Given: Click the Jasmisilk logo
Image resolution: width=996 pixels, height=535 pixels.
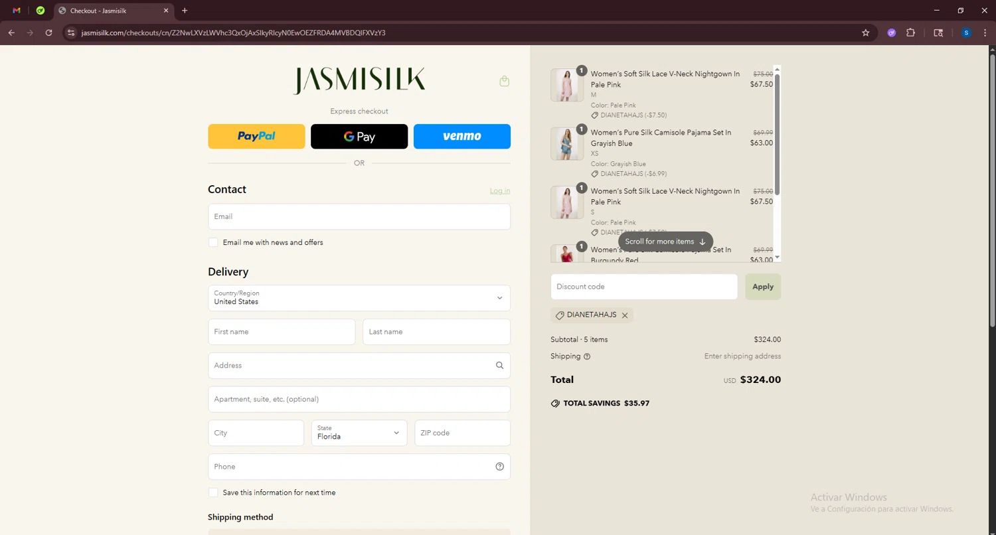Looking at the screenshot, I should coord(359,80).
